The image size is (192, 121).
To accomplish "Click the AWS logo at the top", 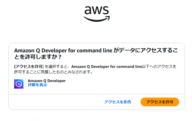I will coord(97,14).
